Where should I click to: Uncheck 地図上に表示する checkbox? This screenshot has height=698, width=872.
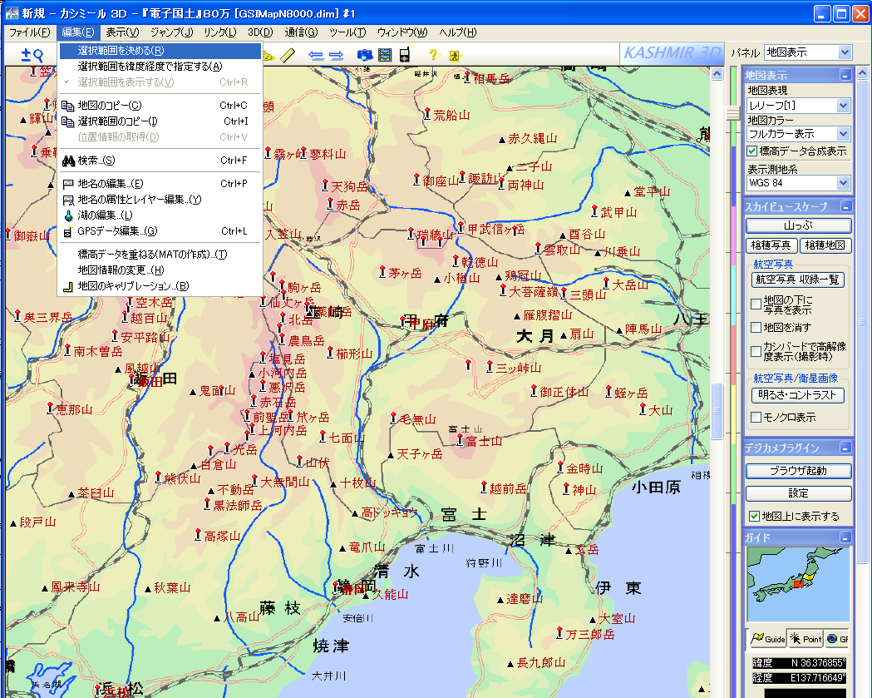click(754, 517)
